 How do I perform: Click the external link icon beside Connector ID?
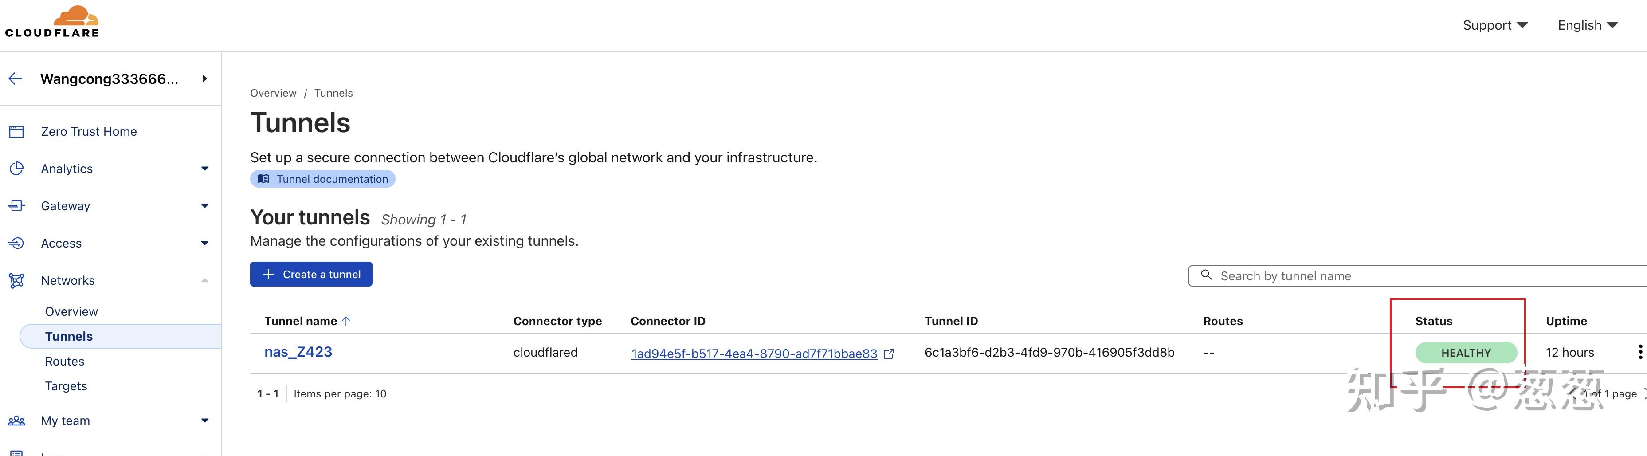point(890,353)
